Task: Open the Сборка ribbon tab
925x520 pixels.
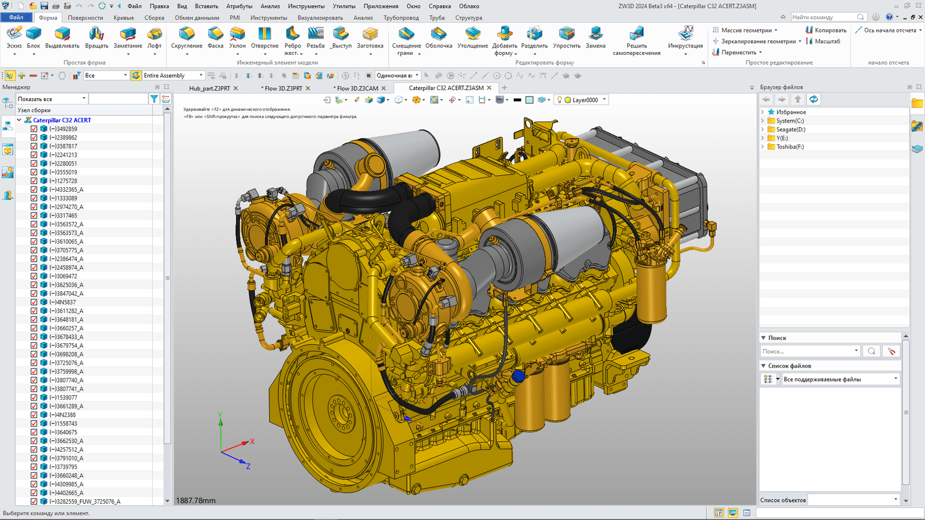Action: tap(154, 18)
